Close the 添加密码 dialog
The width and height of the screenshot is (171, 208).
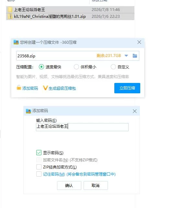135,111
